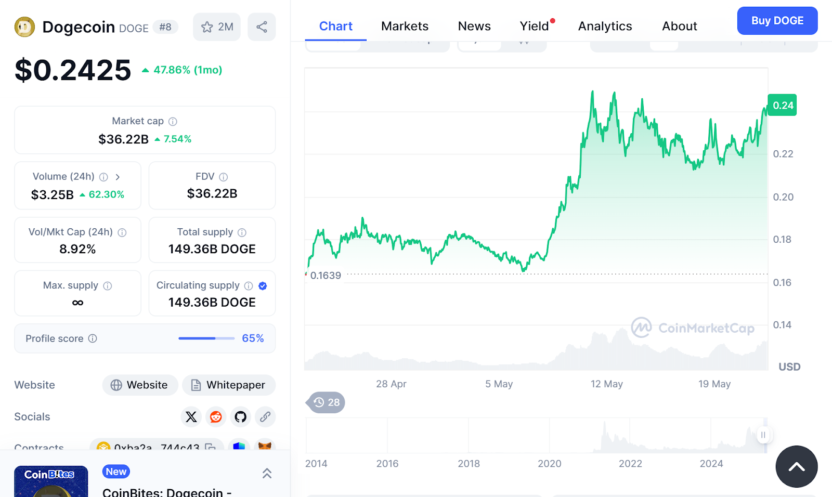The height and width of the screenshot is (497, 832).
Task: Expand Volume (24h) details chevron
Action: click(x=118, y=177)
